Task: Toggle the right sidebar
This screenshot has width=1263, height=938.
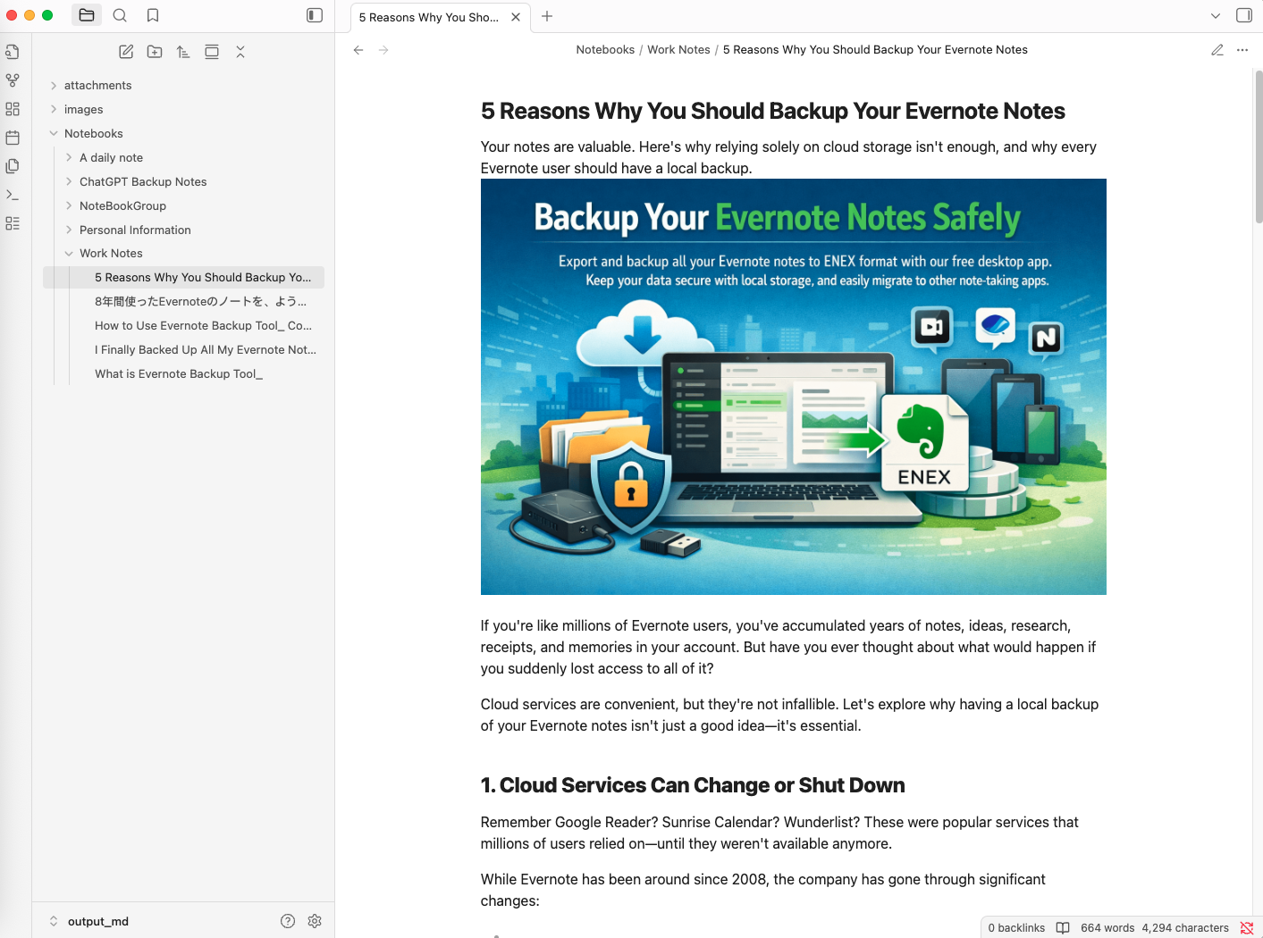Action: 1243,15
